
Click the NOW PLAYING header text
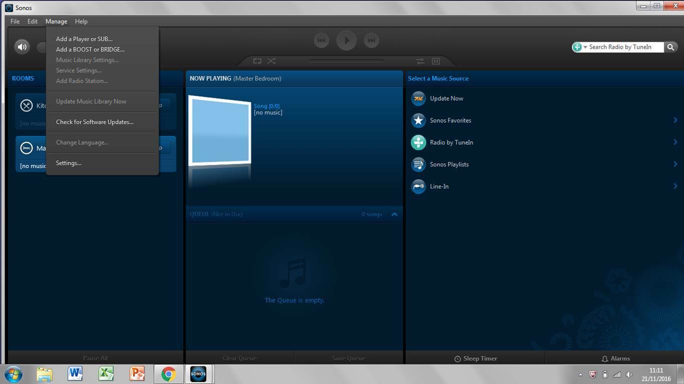pos(210,79)
